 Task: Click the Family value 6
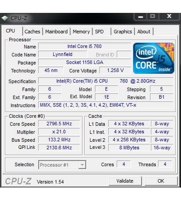point(50,89)
